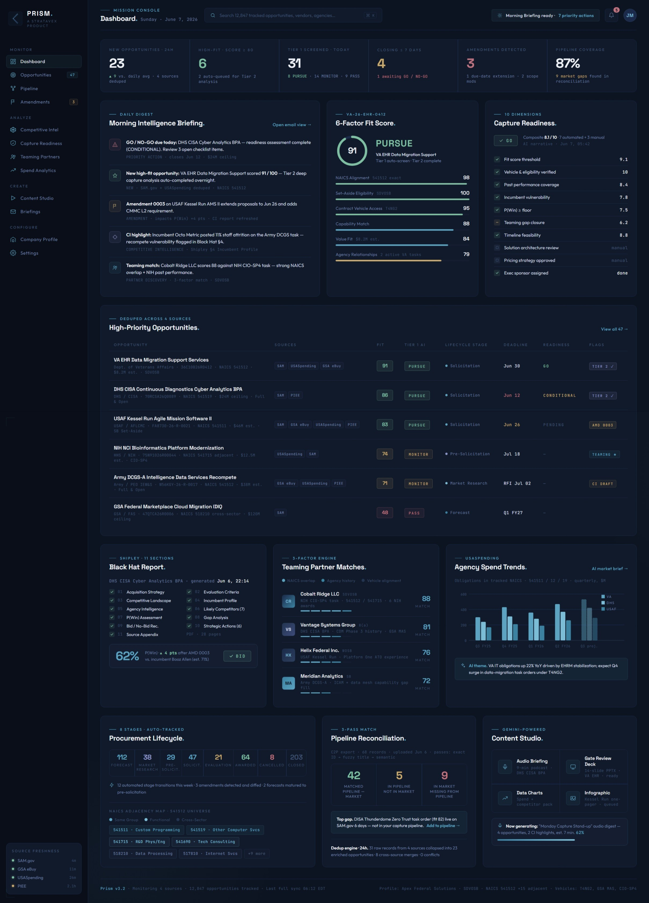Click Dashboard grid icon in sidebar
This screenshot has width=649, height=903.
click(x=13, y=61)
